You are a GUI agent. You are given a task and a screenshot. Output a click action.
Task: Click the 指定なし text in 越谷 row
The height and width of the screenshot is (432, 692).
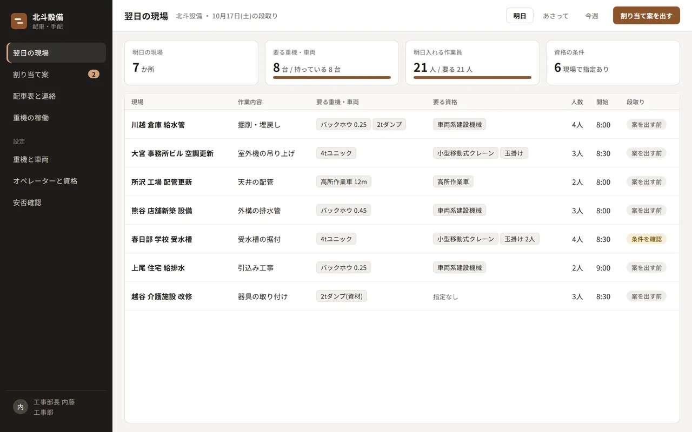pyautogui.click(x=445, y=296)
